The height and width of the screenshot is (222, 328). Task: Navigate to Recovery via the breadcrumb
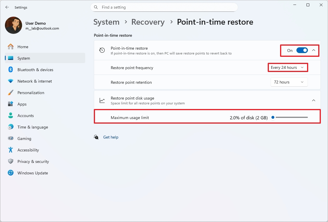pyautogui.click(x=148, y=22)
